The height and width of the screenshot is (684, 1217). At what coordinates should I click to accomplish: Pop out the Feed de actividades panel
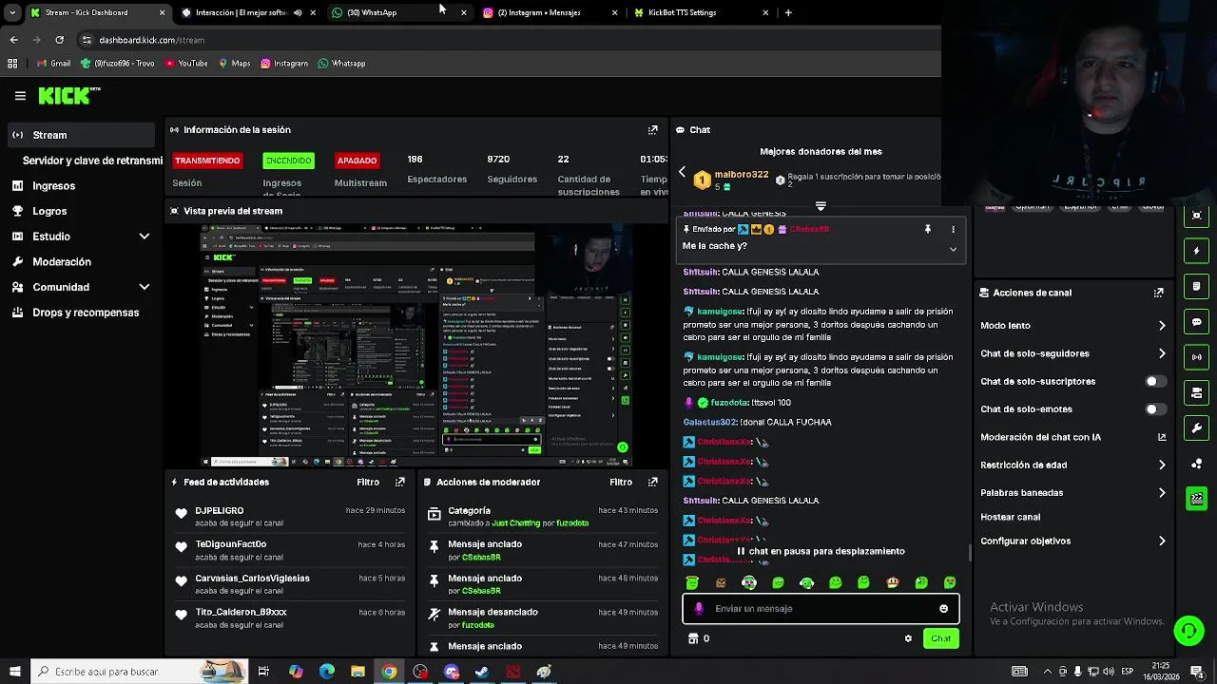tap(399, 482)
